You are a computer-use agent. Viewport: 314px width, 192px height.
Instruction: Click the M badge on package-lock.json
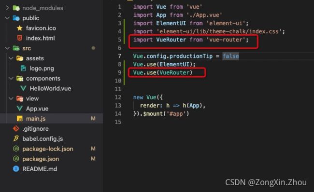93,149
